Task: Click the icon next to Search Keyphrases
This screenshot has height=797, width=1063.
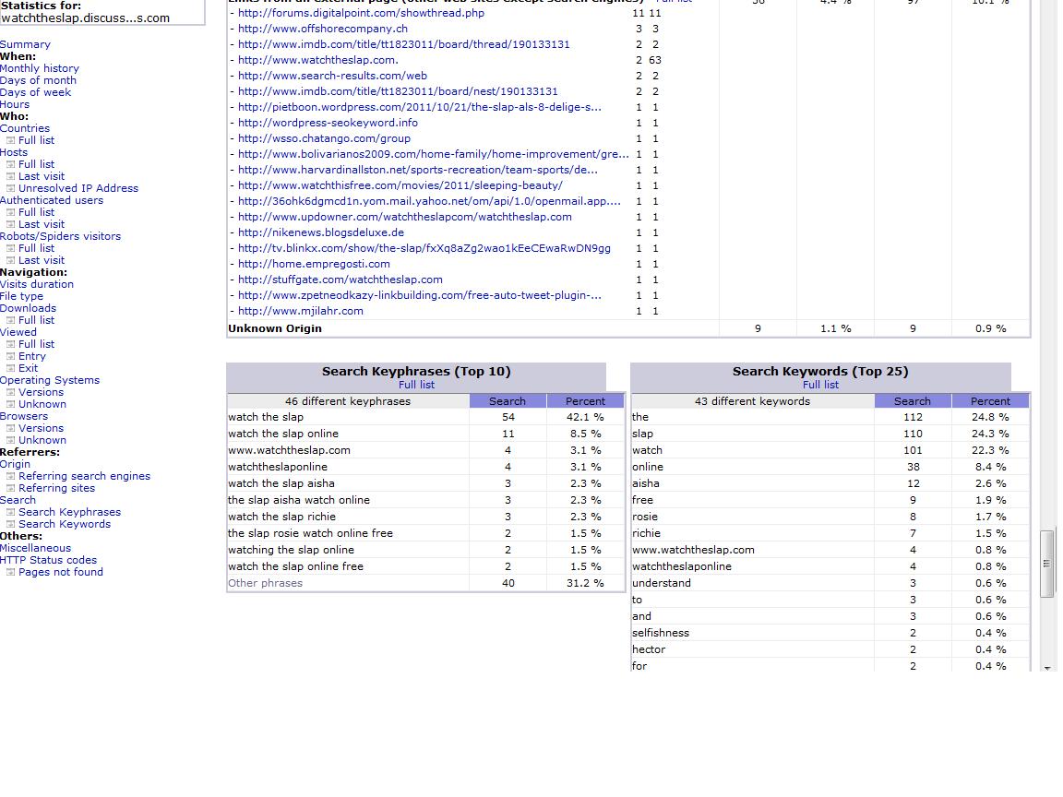Action: [11, 512]
